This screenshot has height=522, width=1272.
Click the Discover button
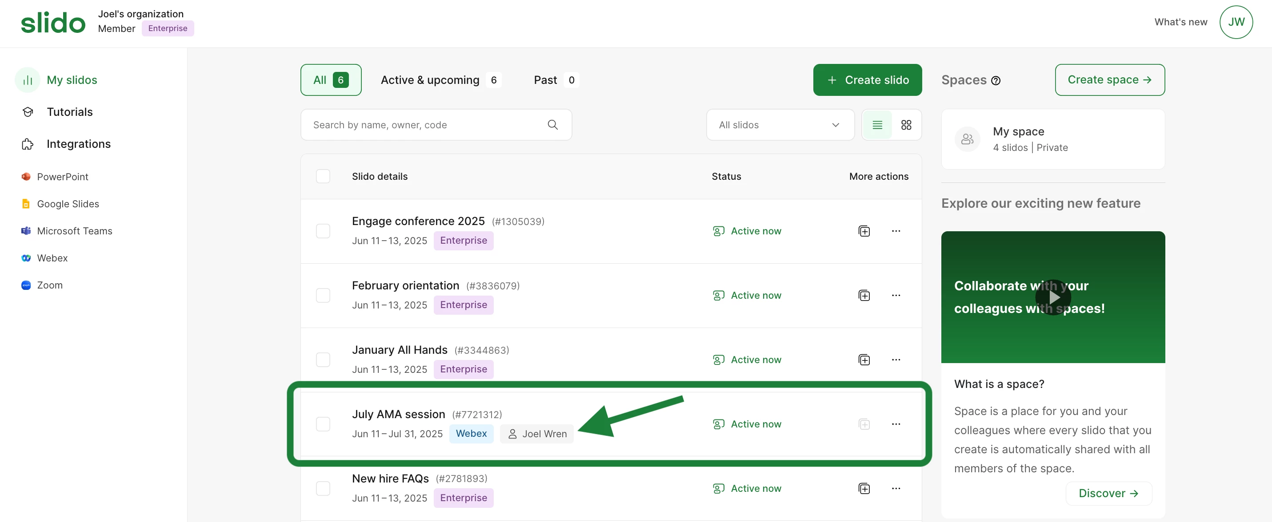[x=1108, y=494]
